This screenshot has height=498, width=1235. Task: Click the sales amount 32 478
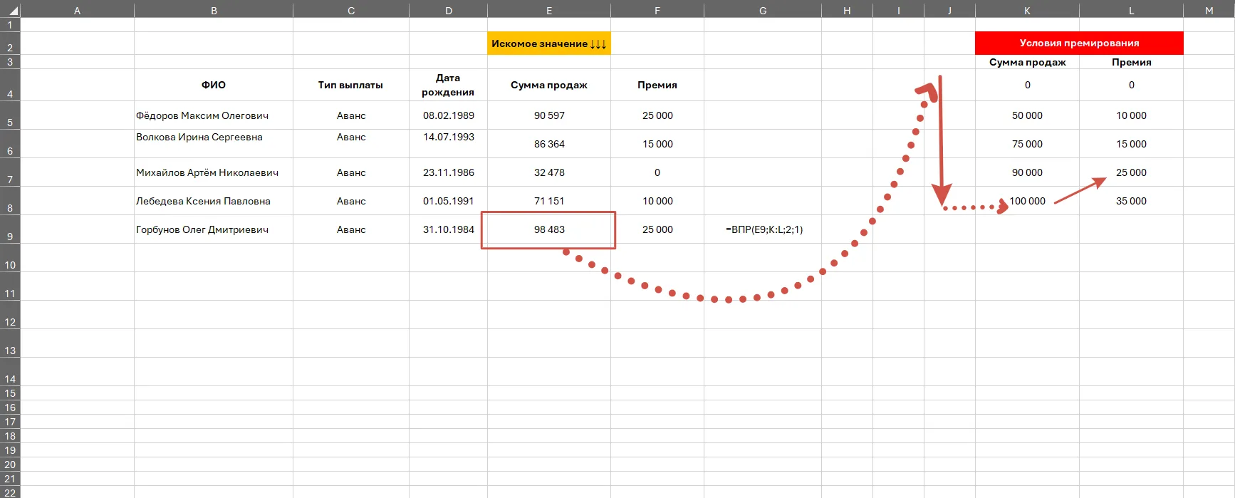pos(549,172)
